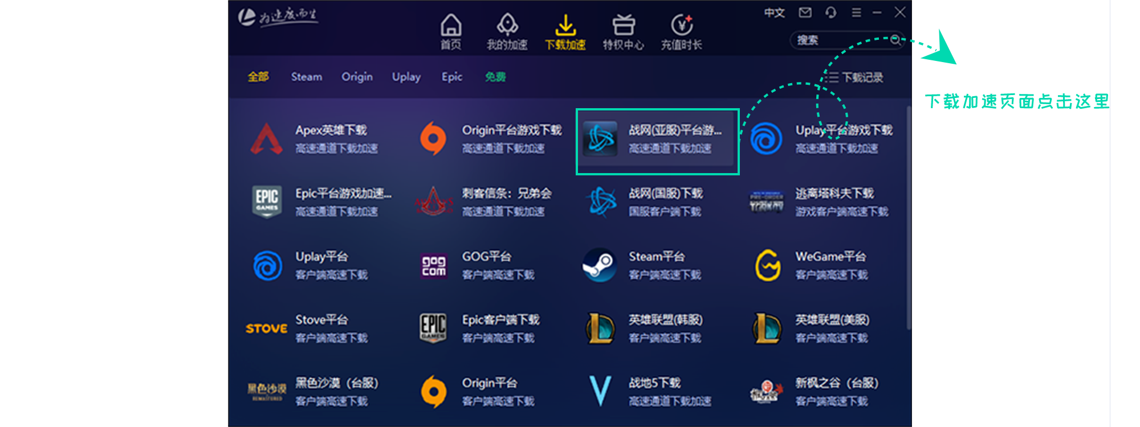The width and height of the screenshot is (1140, 427).
Task: Select the Steam filter tab
Action: click(307, 76)
